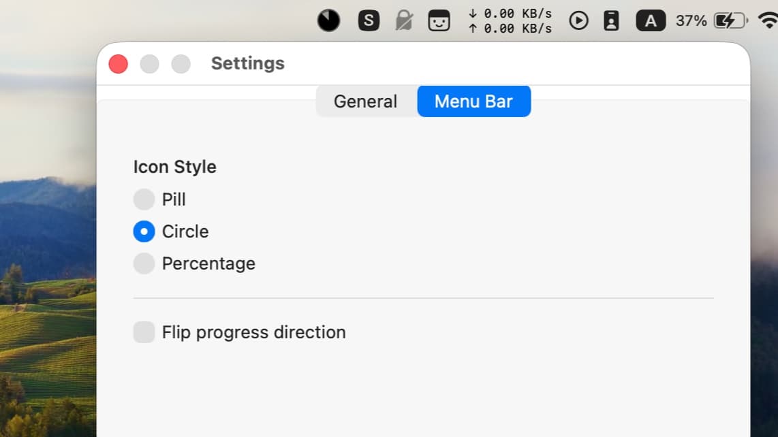Select the Circle icon style
Image resolution: width=778 pixels, height=437 pixels.
pos(144,231)
